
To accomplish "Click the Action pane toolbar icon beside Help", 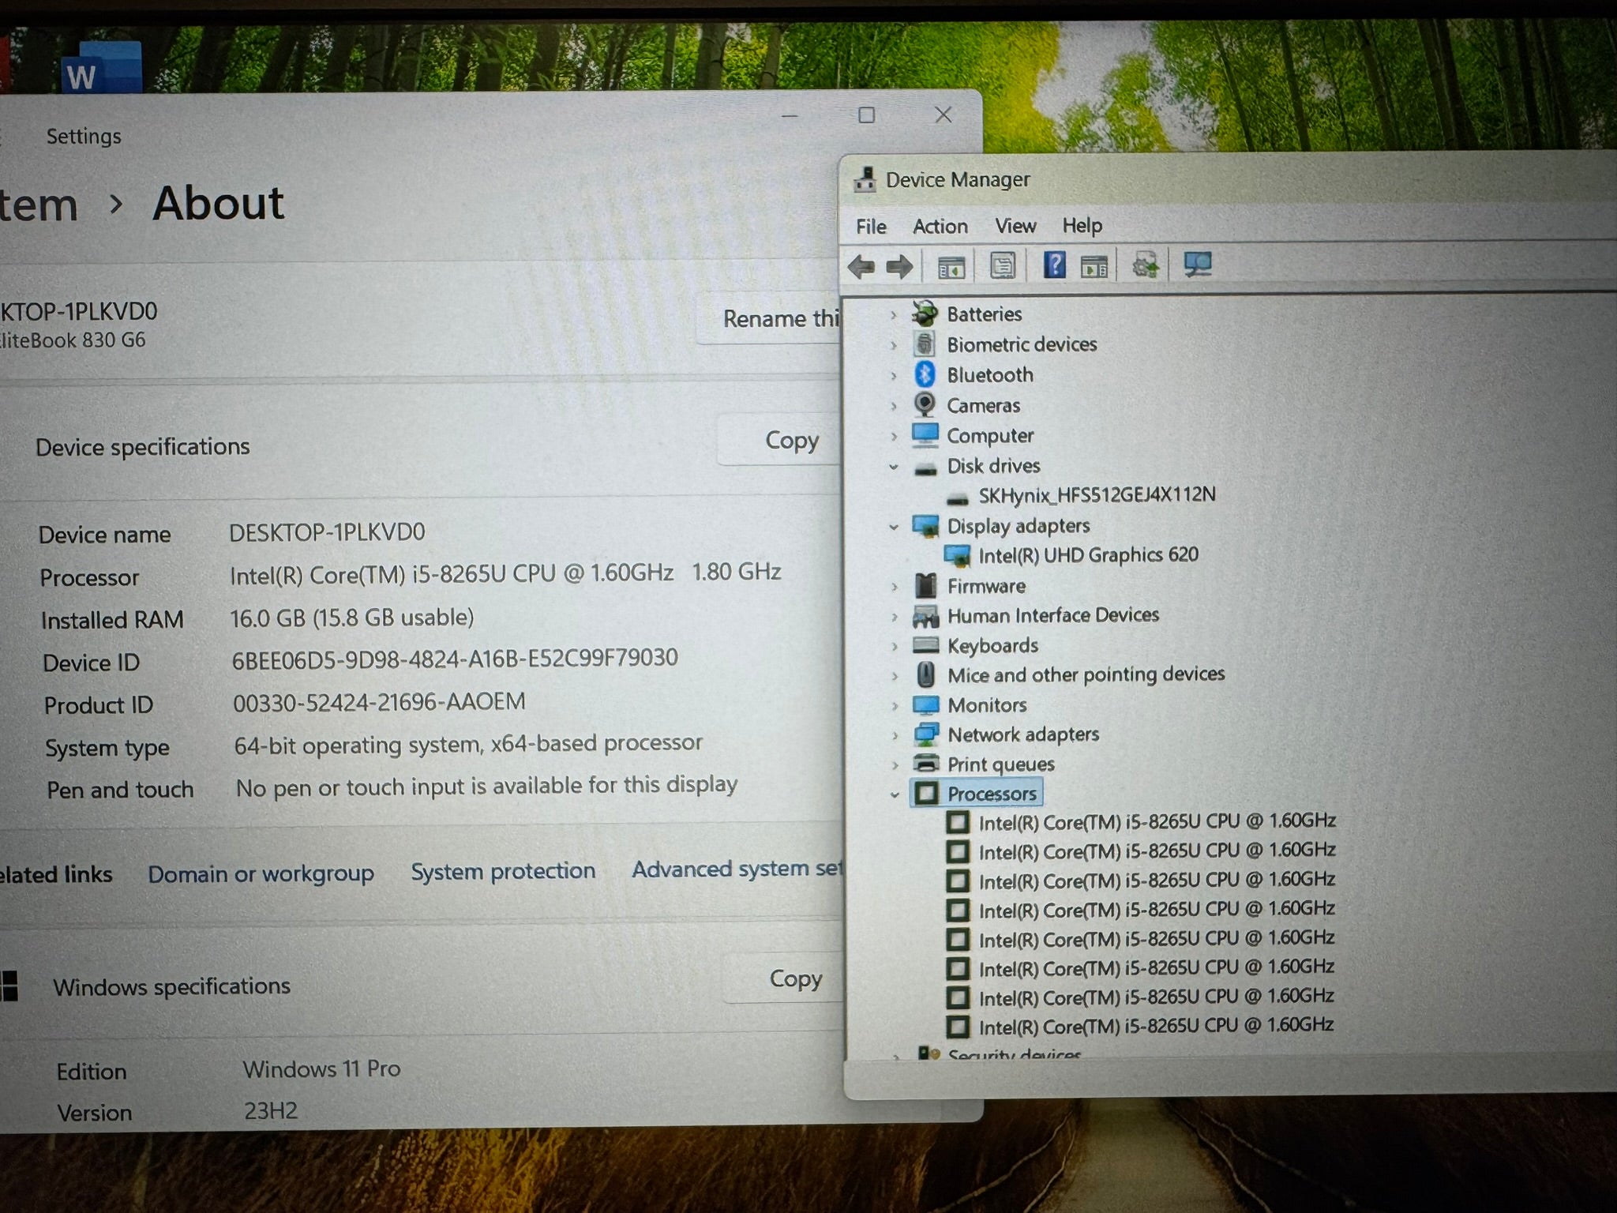I will [x=1094, y=266].
